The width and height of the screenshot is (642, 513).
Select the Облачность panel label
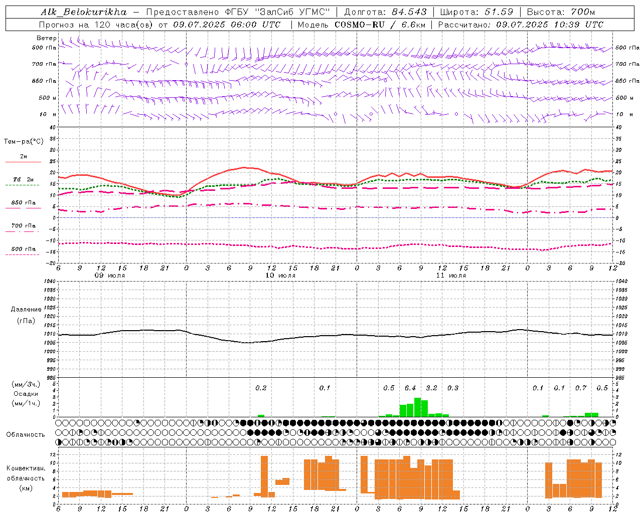point(26,435)
